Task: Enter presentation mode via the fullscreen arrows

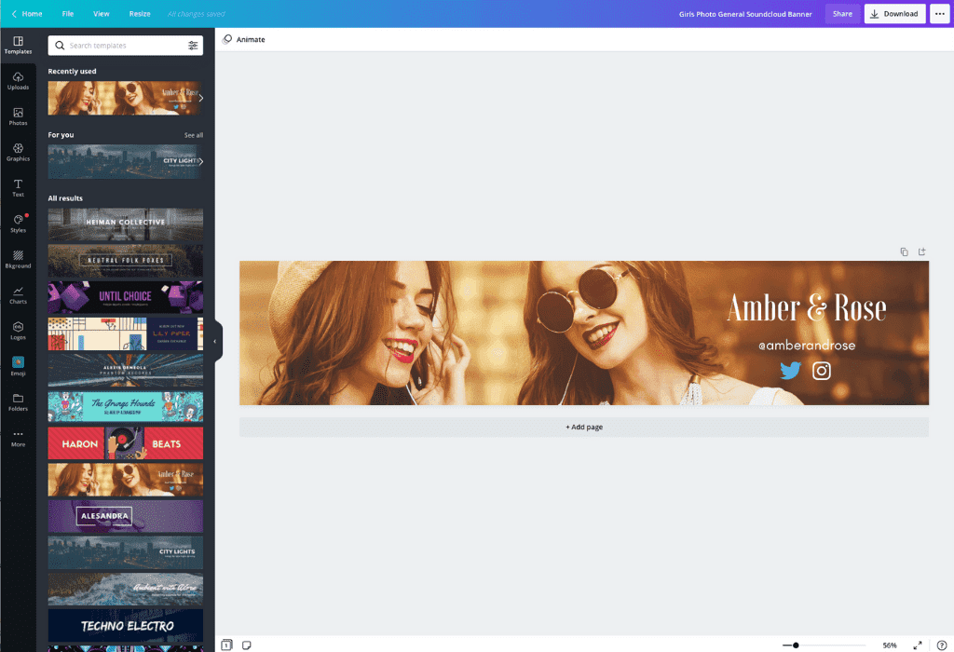Action: 917,644
